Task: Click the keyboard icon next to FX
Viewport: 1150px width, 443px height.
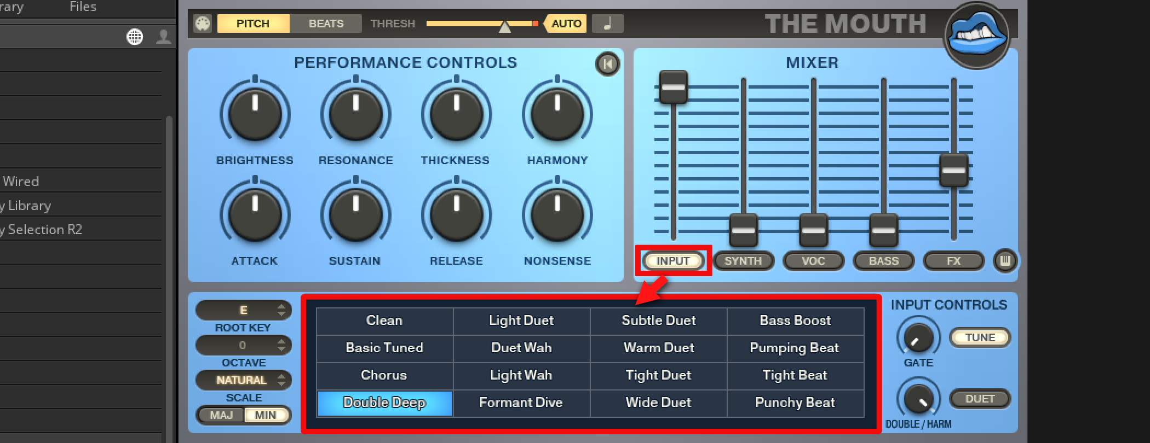Action: [x=1005, y=261]
